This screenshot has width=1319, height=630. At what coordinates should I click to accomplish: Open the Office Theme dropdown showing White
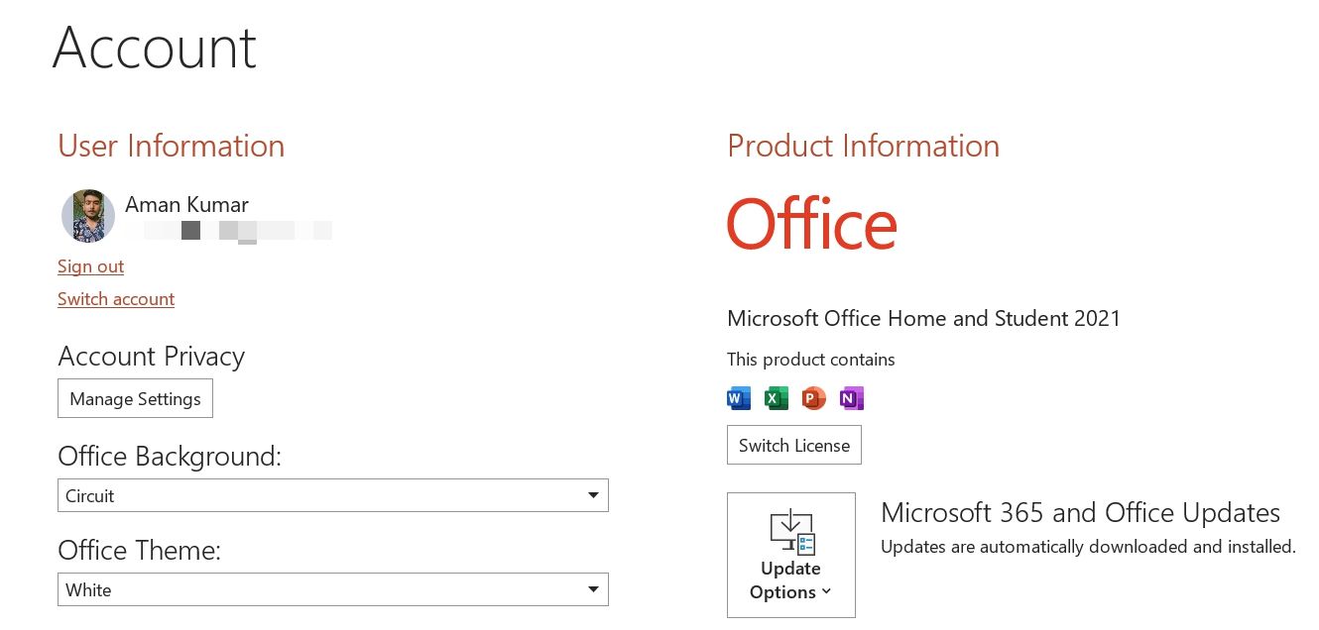[x=332, y=589]
